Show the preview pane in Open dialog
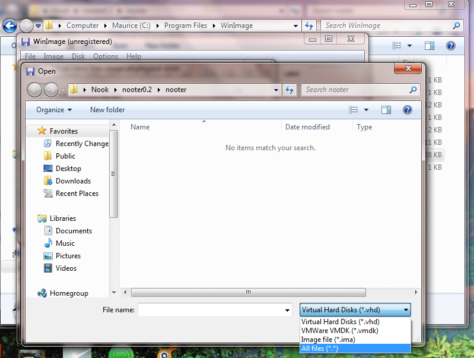The height and width of the screenshot is (358, 474). pos(386,110)
